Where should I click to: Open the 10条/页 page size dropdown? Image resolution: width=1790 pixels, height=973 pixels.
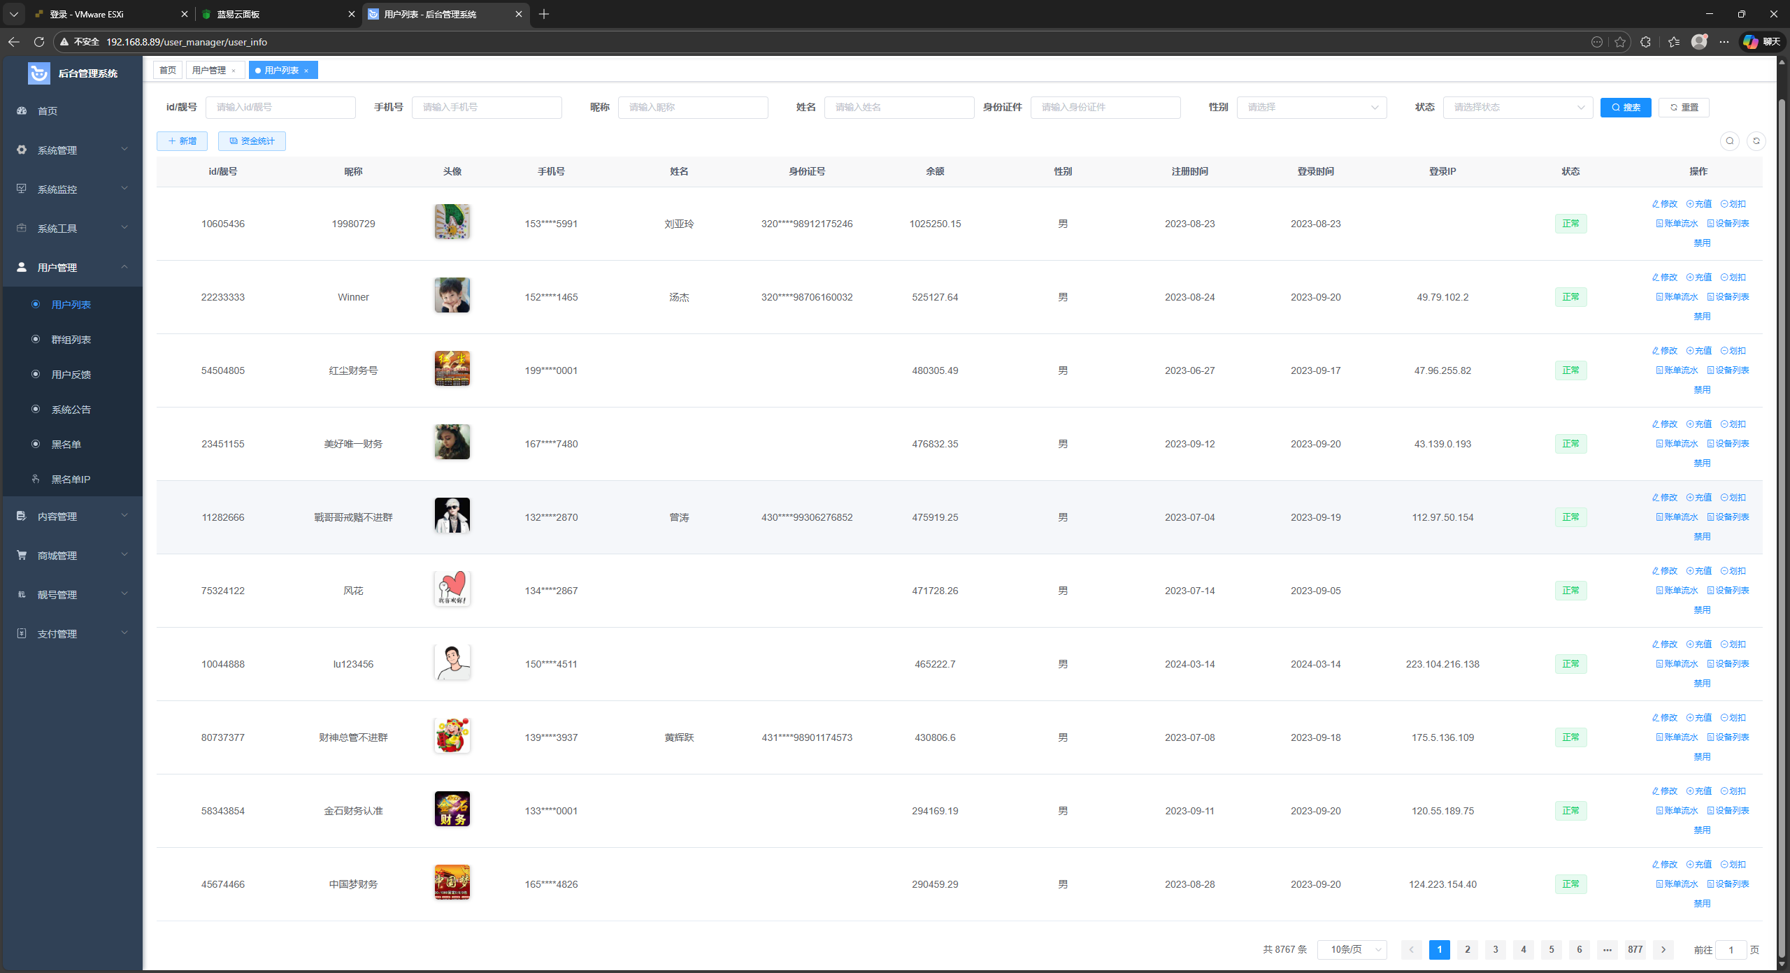1352,949
